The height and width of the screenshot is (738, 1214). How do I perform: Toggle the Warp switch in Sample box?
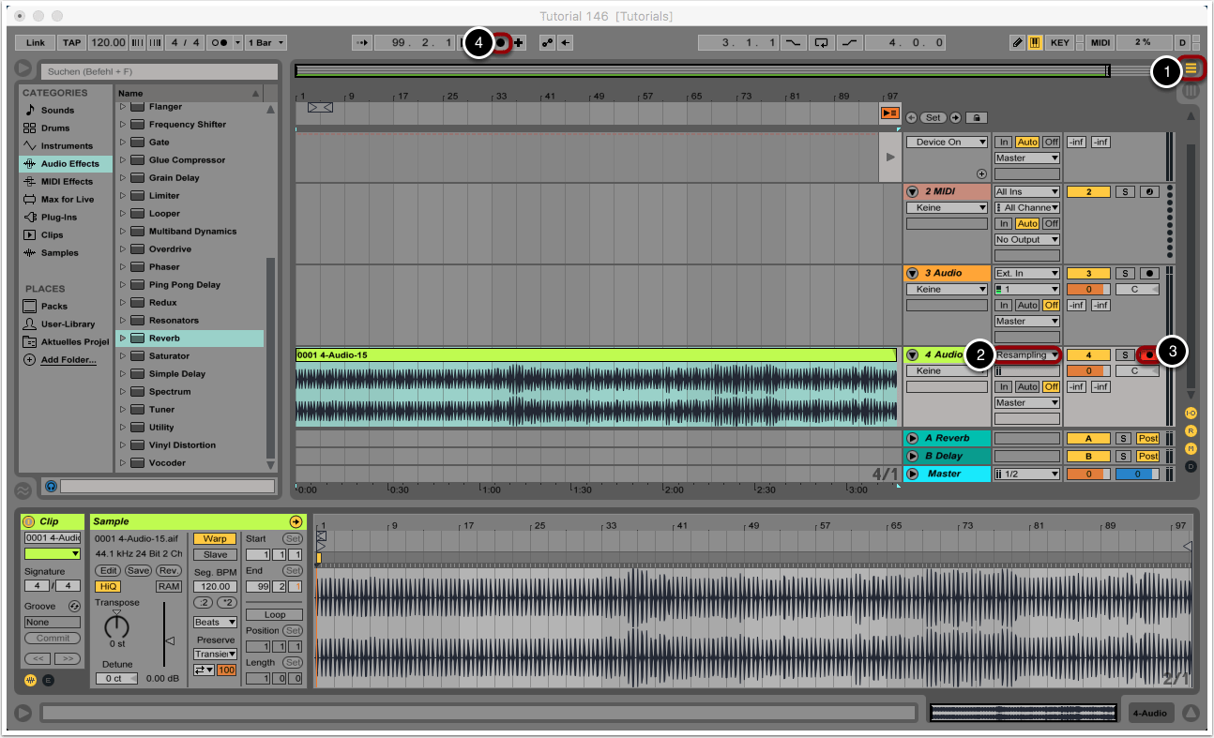click(x=215, y=539)
